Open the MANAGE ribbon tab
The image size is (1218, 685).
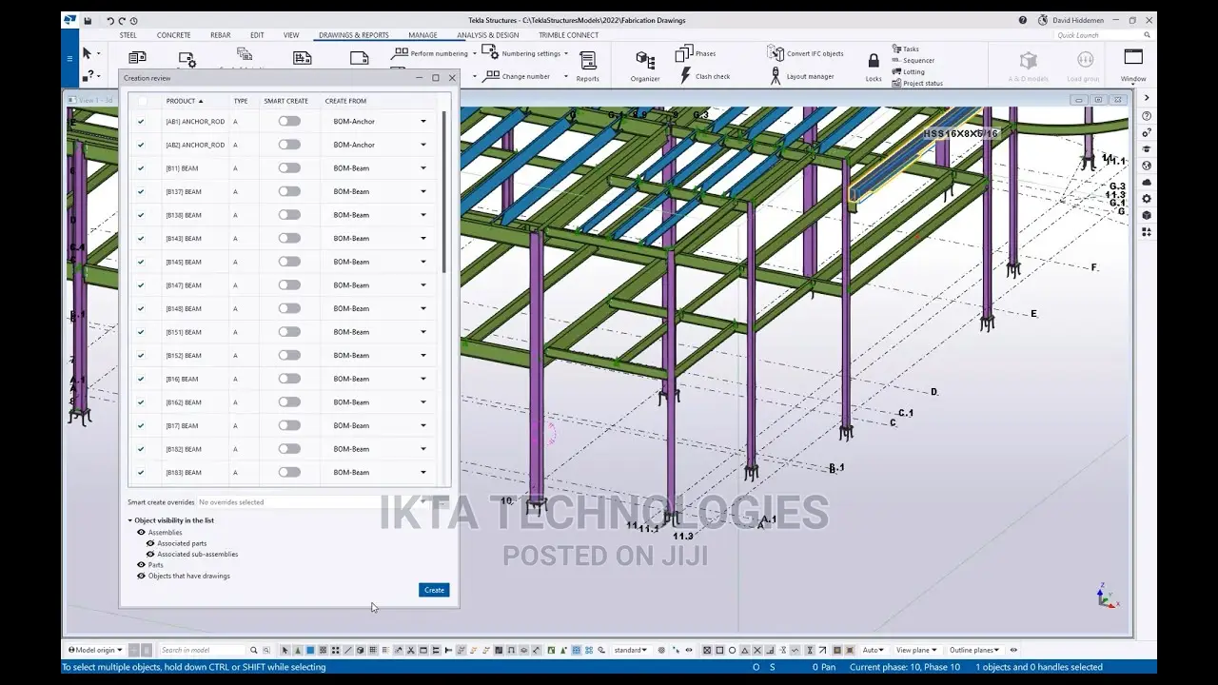click(422, 35)
